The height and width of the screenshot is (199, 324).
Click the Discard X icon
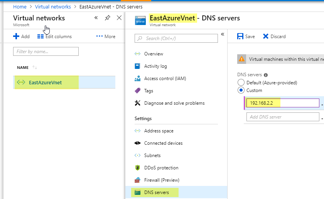tap(265, 36)
